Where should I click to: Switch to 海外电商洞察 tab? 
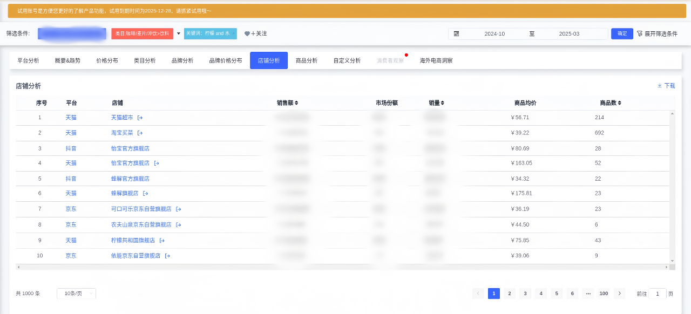pos(436,60)
